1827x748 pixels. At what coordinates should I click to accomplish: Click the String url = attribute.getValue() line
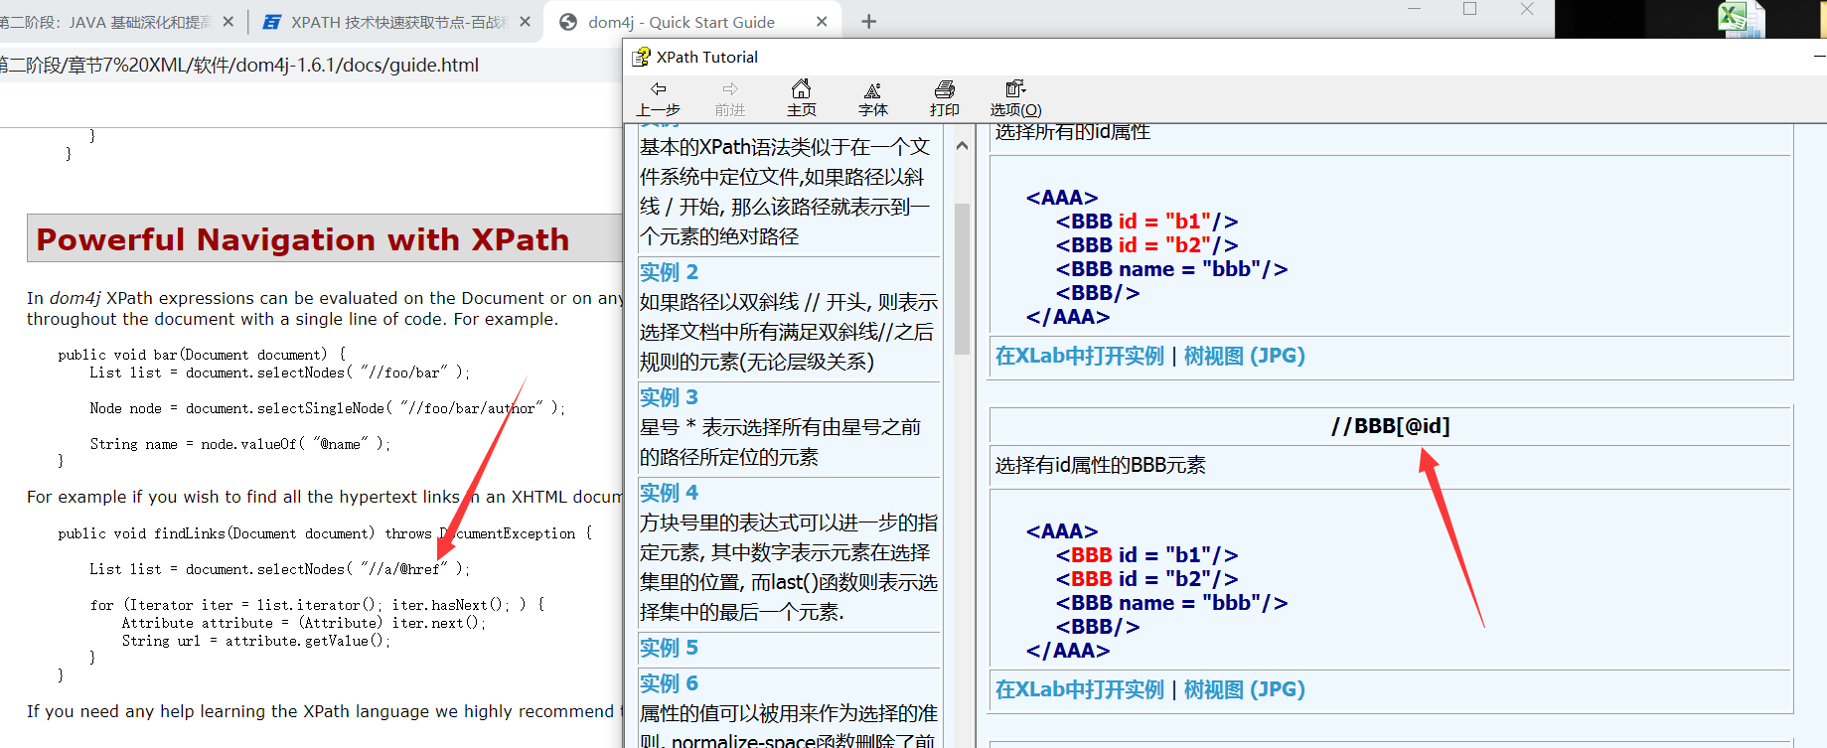[256, 641]
